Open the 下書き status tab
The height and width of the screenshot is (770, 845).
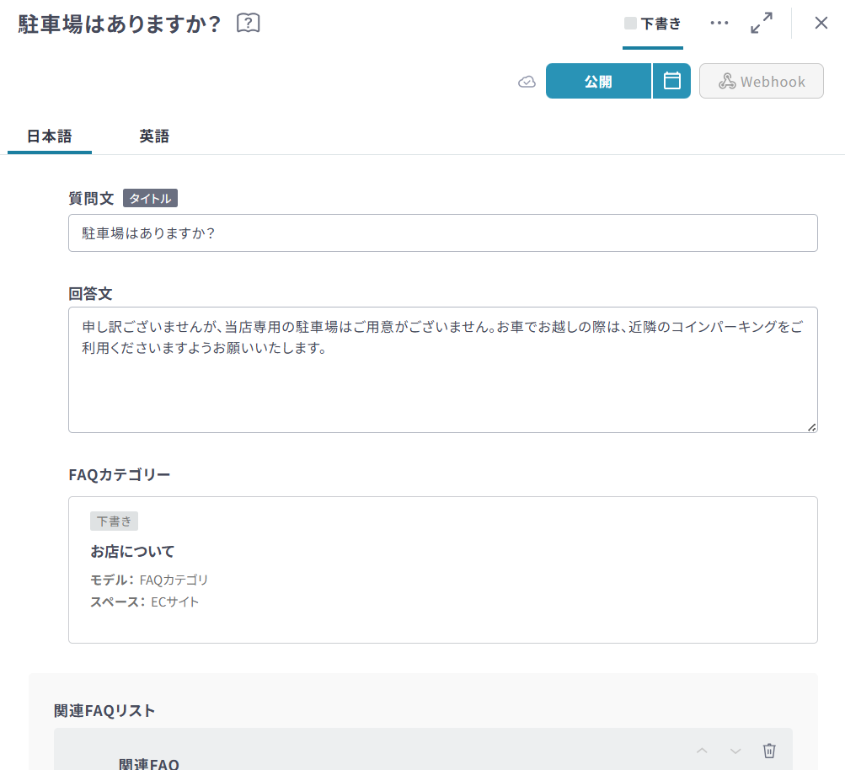pyautogui.click(x=653, y=24)
